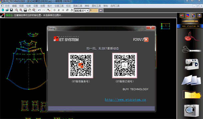This screenshot has height=119, width=203.
Task: Select the small collar pattern piece on canvas
Action: [x=33, y=35]
